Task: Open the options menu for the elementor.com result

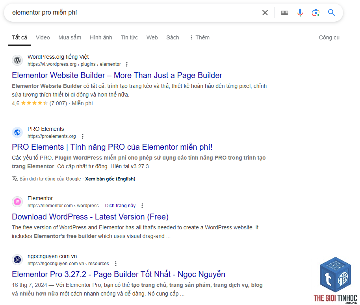Action: point(142,206)
